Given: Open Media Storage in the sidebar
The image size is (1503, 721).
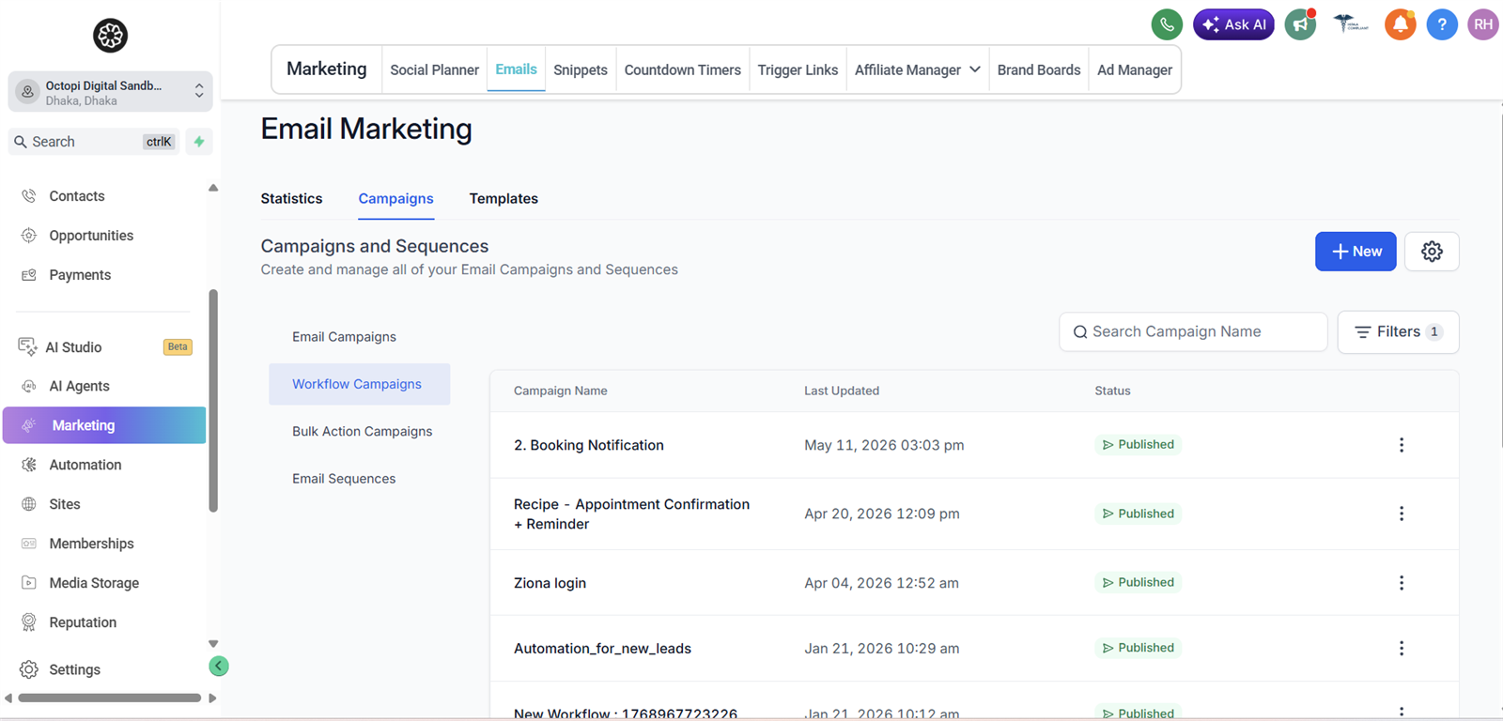Looking at the screenshot, I should (x=94, y=583).
